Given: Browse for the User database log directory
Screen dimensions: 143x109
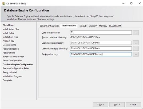Looking at the screenshot, I should point(136,48).
